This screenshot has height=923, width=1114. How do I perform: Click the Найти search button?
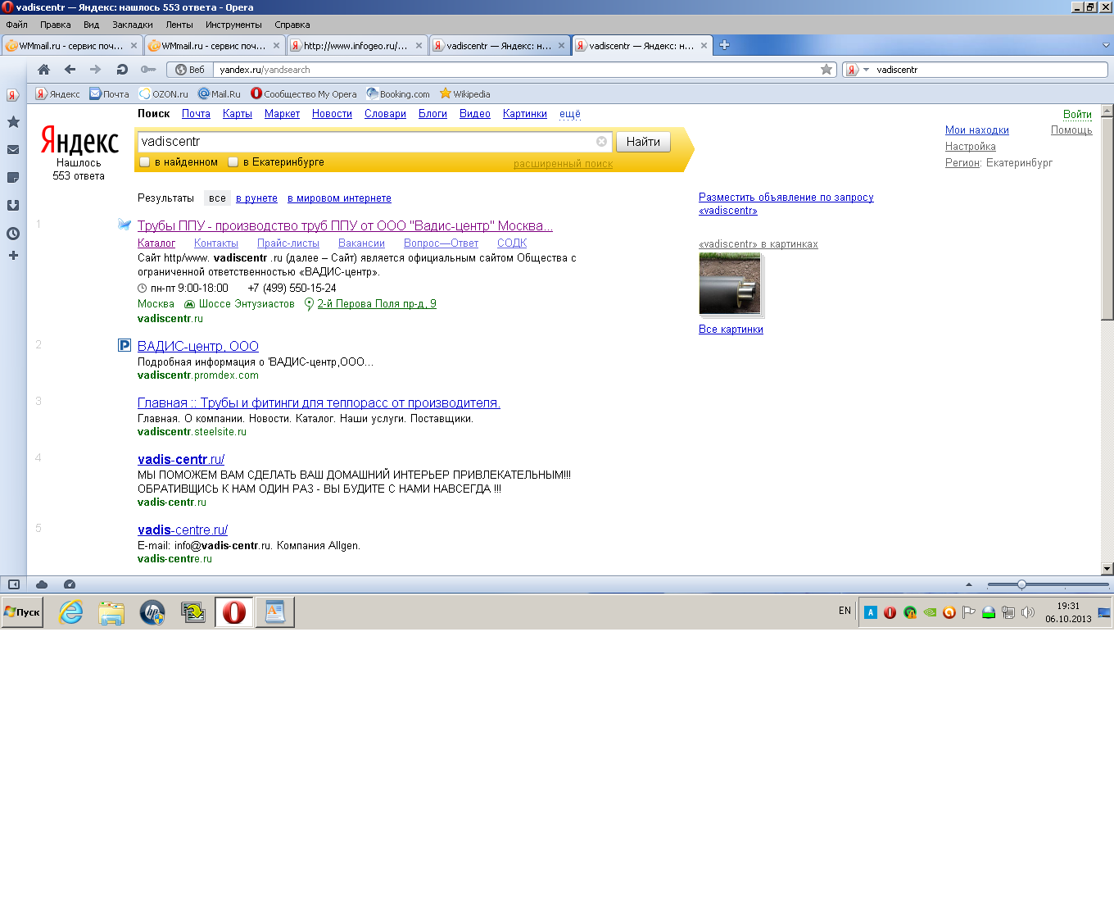[x=643, y=142]
